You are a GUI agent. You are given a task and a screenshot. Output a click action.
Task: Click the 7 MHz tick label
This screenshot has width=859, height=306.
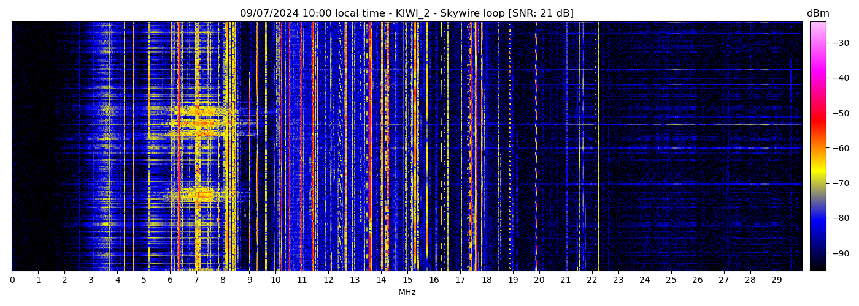pos(196,280)
